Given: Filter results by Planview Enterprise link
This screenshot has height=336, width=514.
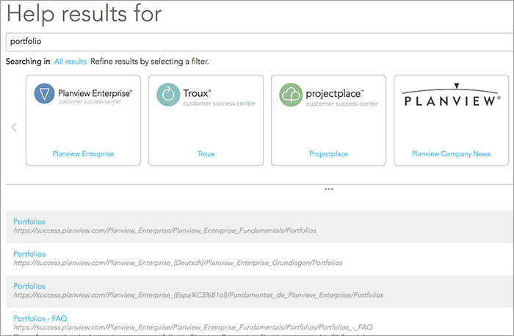Looking at the screenshot, I should pos(83,153).
